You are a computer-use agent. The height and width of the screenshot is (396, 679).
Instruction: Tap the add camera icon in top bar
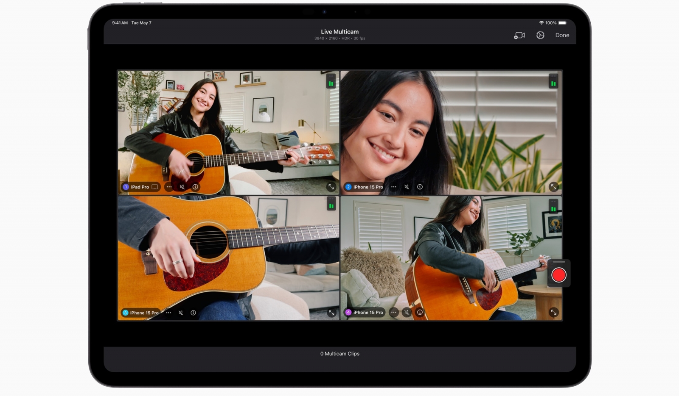(x=519, y=36)
